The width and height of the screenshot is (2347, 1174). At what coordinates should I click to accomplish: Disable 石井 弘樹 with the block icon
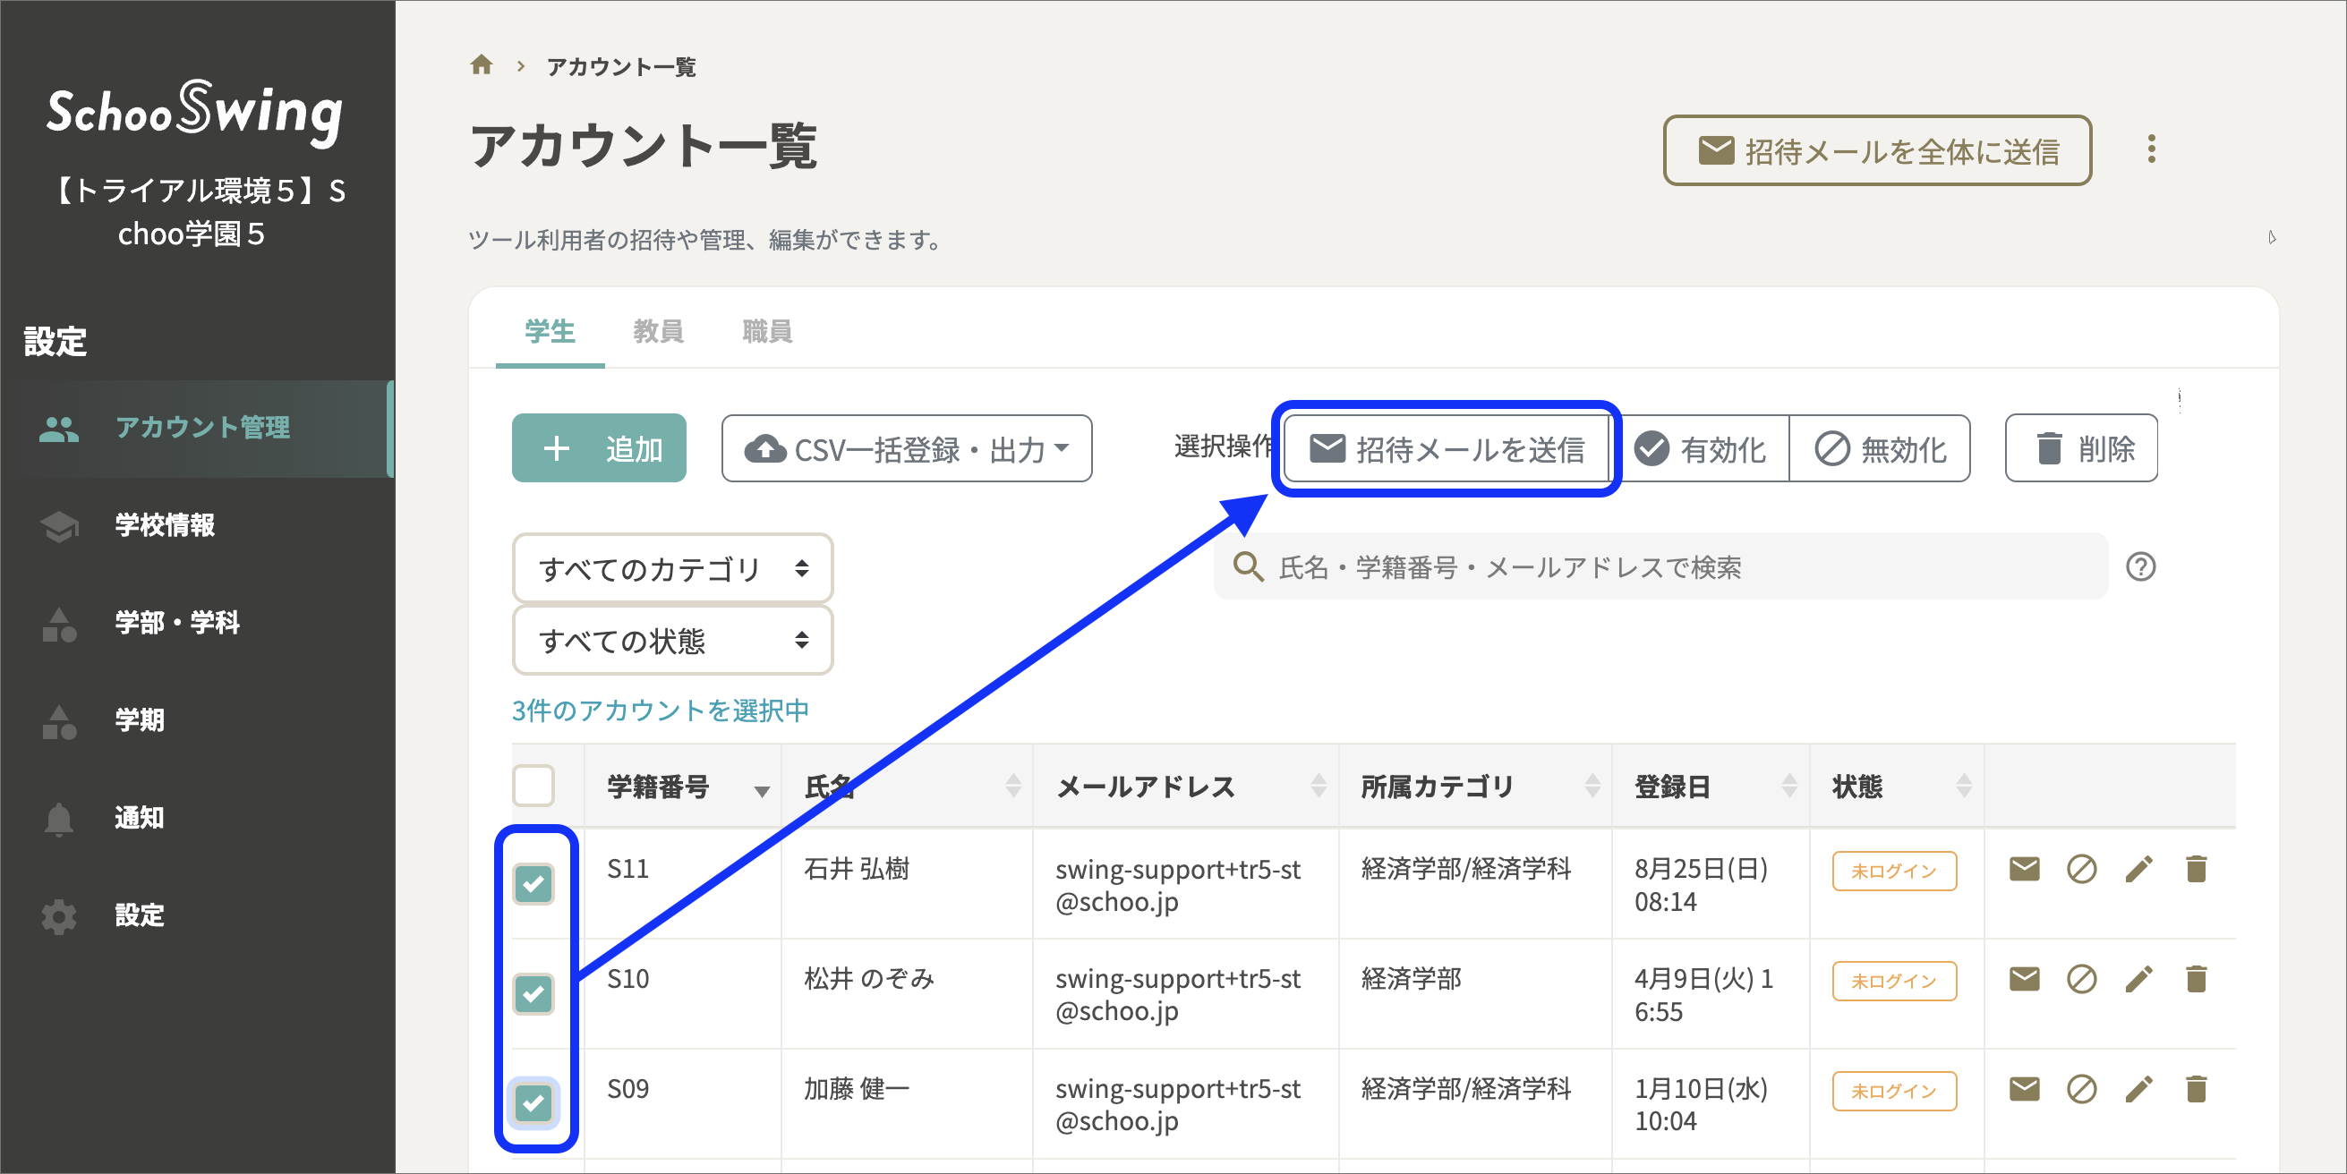pos(2081,869)
